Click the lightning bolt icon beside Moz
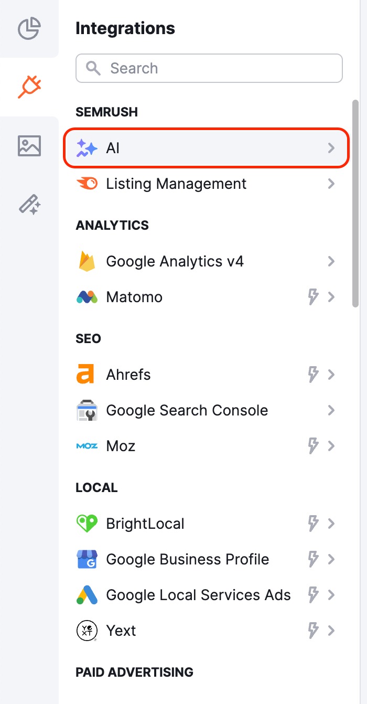The width and height of the screenshot is (367, 704). coord(313,446)
